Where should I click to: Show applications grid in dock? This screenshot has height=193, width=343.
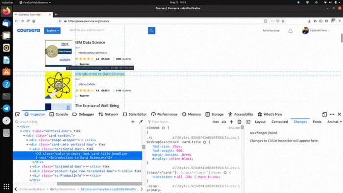pos(6,187)
